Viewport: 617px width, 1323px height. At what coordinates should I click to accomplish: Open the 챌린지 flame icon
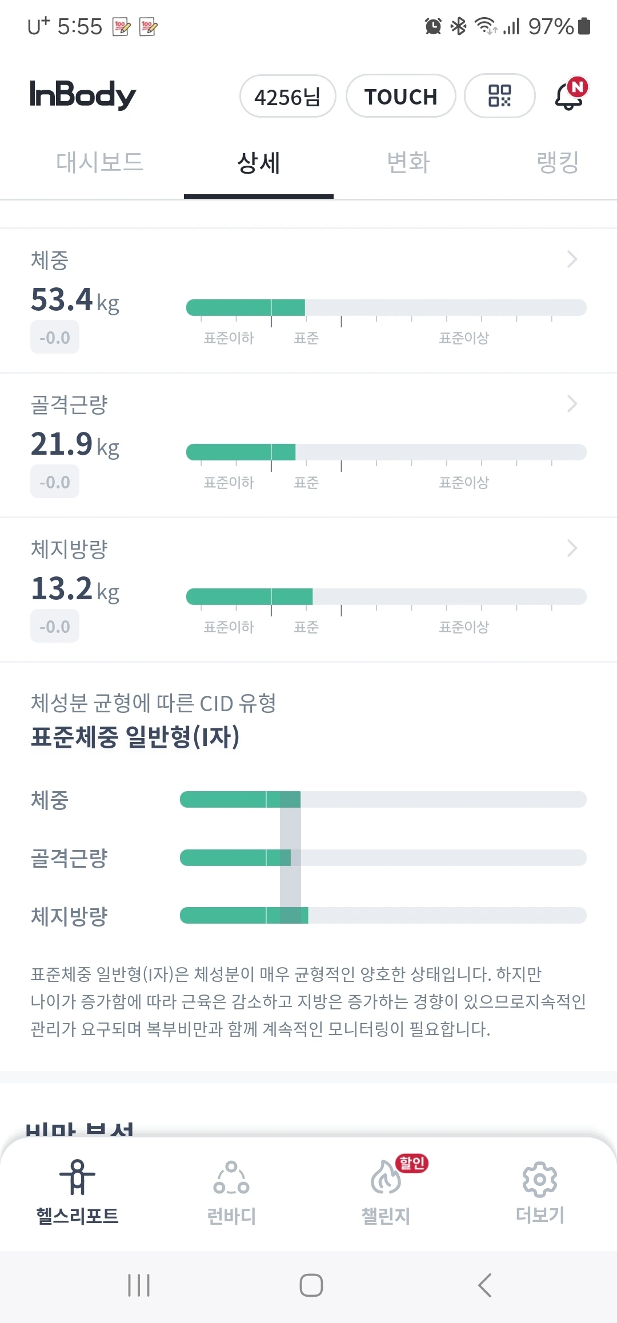click(x=386, y=1178)
